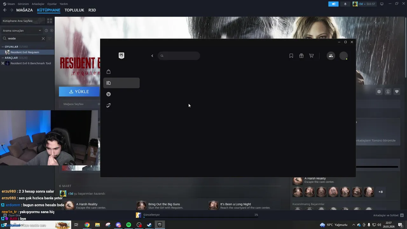
Task: Go back in Steam navigation
Action: click(x=5, y=10)
